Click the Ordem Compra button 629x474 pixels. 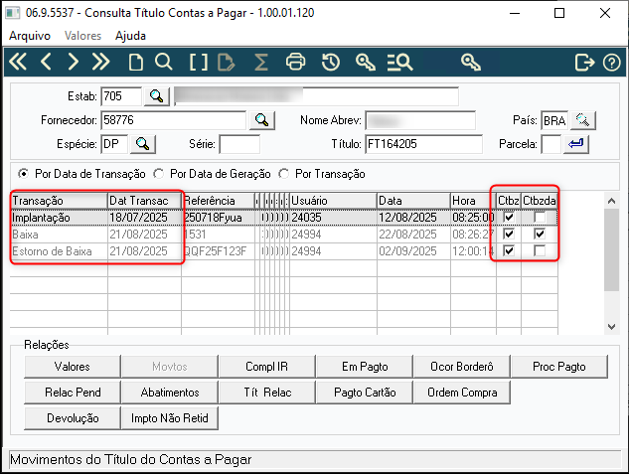[x=461, y=393]
